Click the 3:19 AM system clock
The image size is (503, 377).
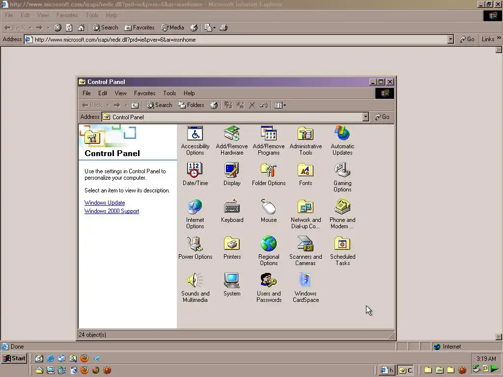[486, 358]
